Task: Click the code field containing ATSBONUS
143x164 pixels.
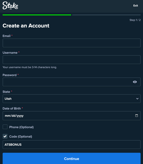Action: click(72, 144)
